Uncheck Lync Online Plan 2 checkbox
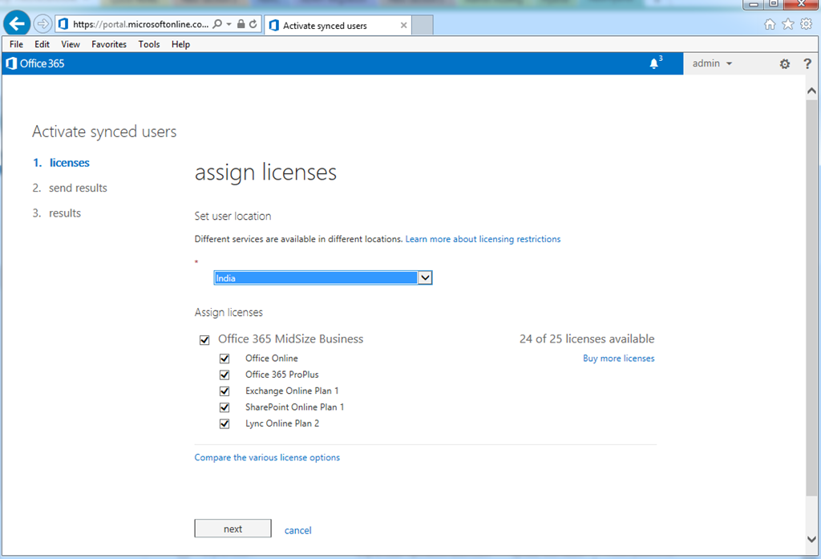The width and height of the screenshot is (821, 559). coord(224,423)
